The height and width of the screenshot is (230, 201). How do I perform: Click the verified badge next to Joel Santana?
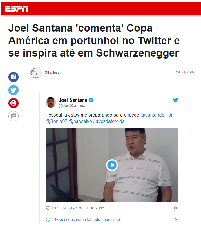pyautogui.click(x=91, y=100)
